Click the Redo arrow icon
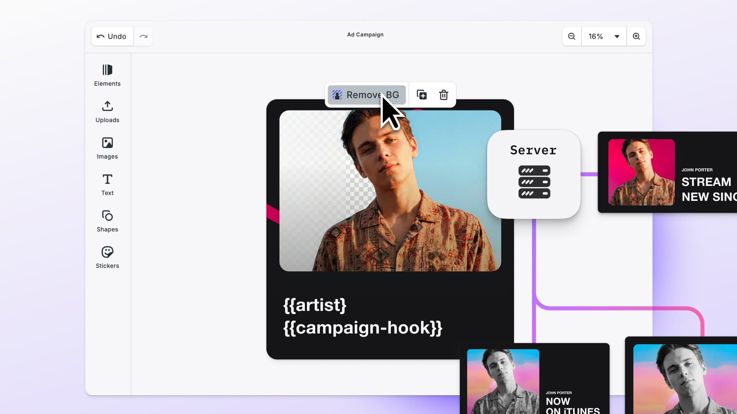Viewport: 737px width, 414px height. [x=144, y=36]
